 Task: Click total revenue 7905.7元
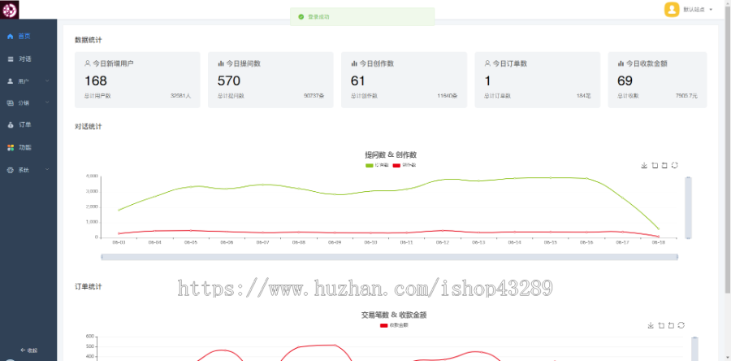(x=686, y=96)
